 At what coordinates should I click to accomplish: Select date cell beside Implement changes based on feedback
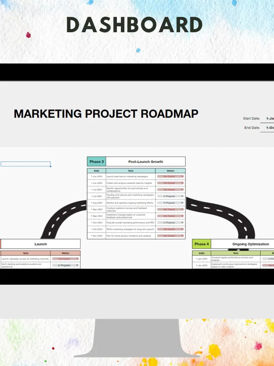pyautogui.click(x=96, y=216)
